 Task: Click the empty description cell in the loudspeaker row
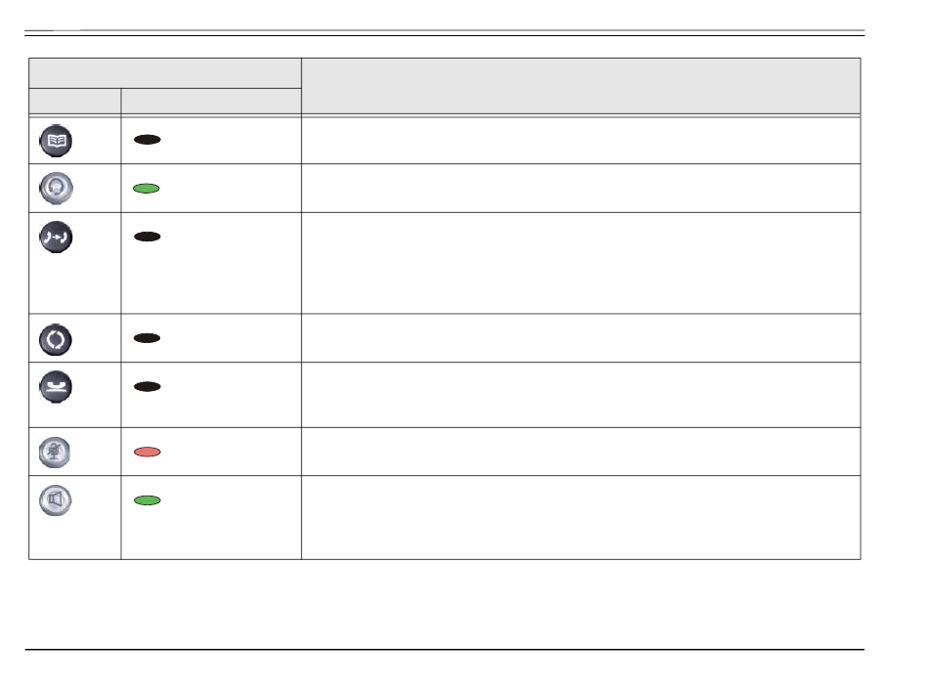(580, 518)
